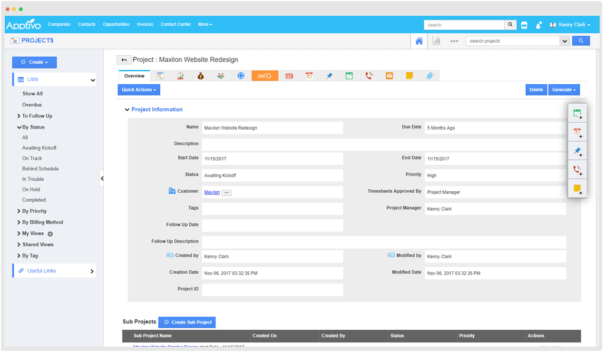Expand the search projects dropdown arrow

click(564, 41)
